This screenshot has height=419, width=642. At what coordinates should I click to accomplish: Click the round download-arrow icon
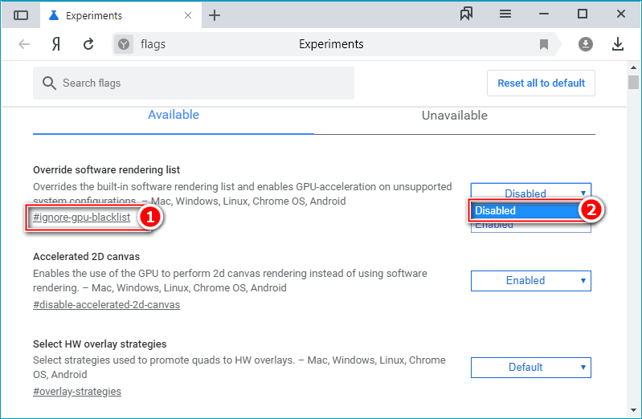pos(586,44)
